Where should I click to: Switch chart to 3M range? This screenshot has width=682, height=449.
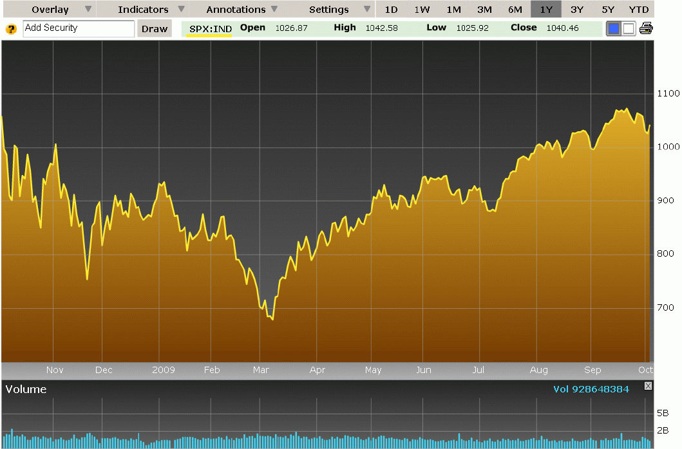coord(484,10)
